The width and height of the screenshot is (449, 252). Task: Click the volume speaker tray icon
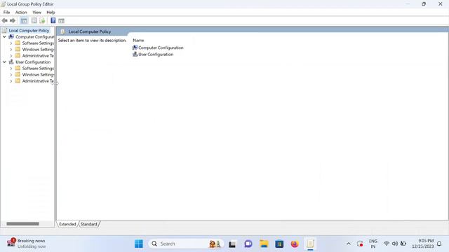(394, 244)
